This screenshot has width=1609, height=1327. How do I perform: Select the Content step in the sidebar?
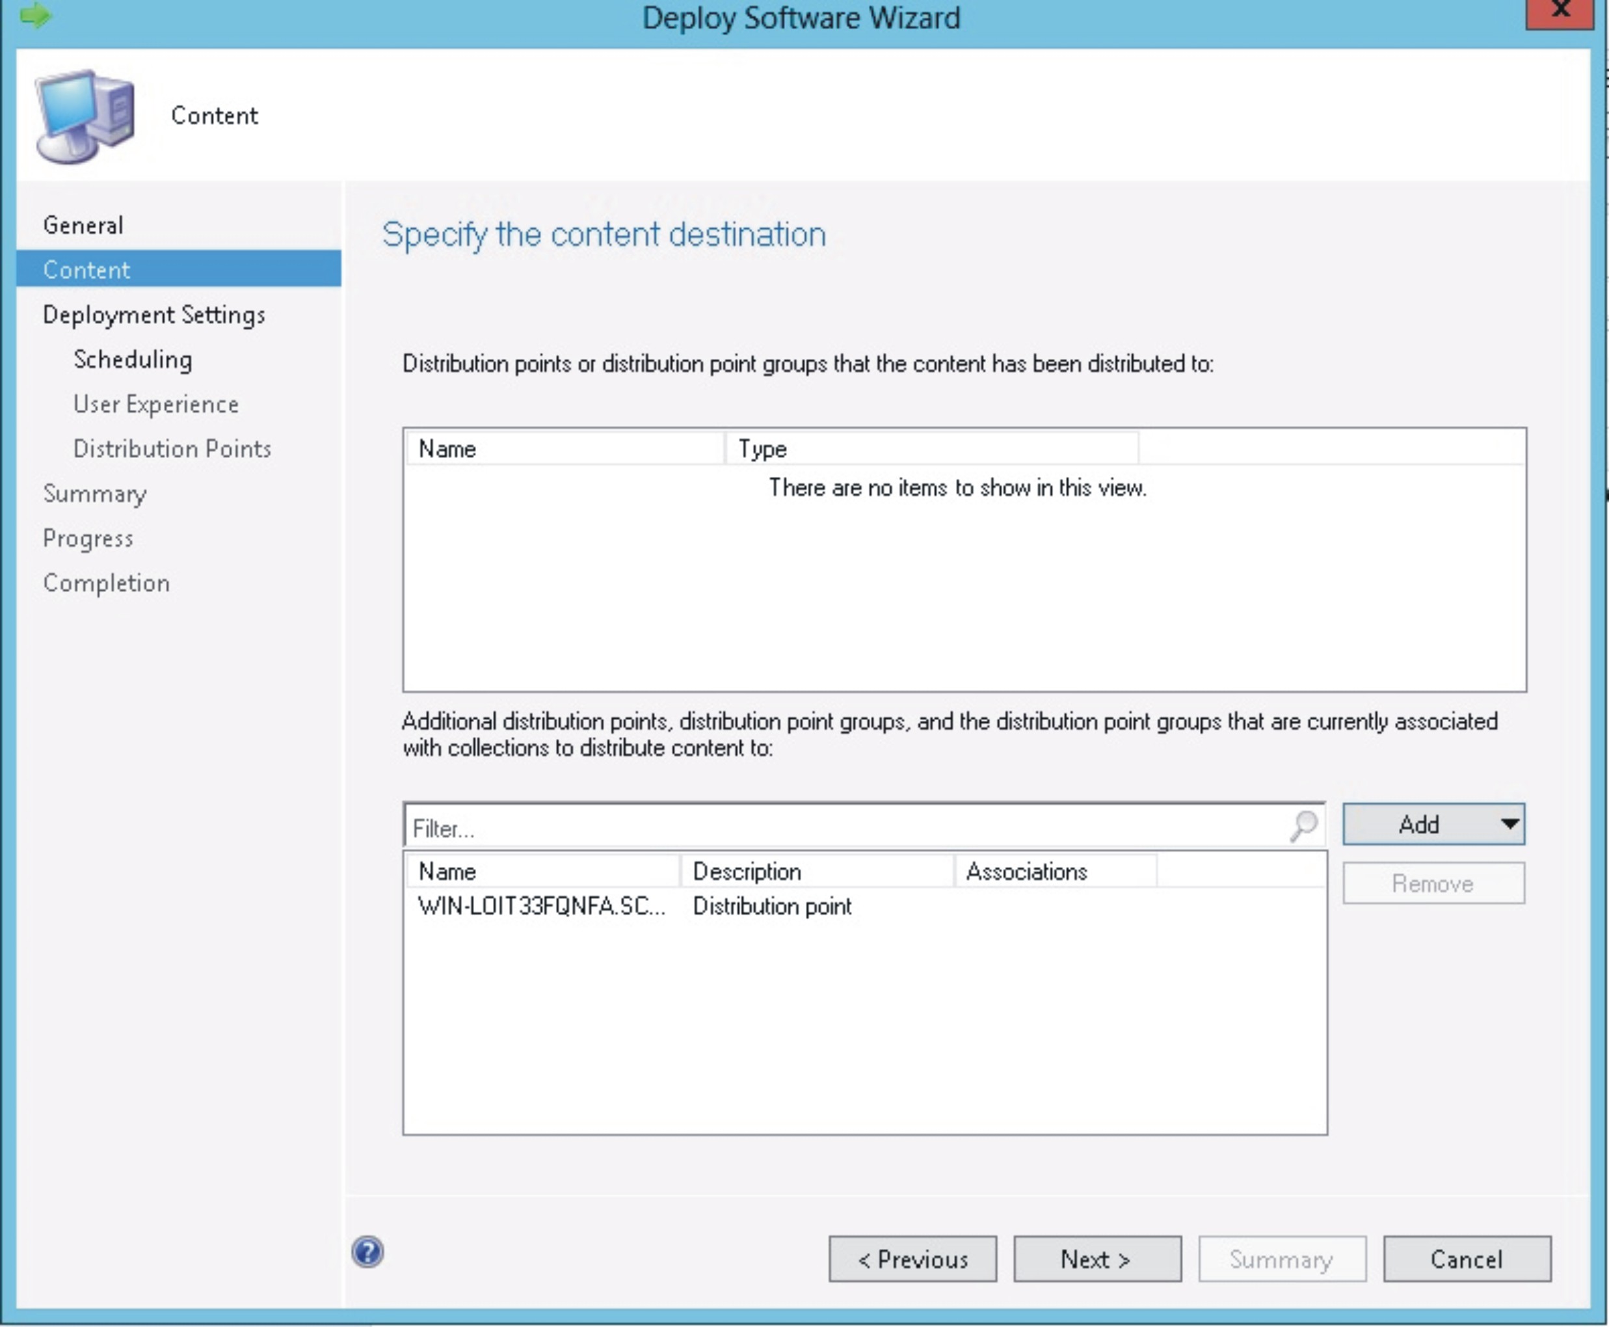pos(179,269)
